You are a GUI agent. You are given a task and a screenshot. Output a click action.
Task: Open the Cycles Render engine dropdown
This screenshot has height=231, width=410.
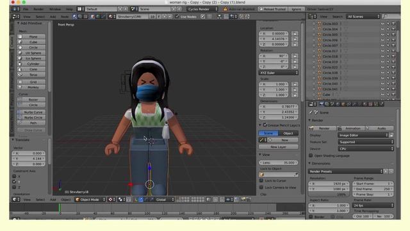click(x=202, y=9)
